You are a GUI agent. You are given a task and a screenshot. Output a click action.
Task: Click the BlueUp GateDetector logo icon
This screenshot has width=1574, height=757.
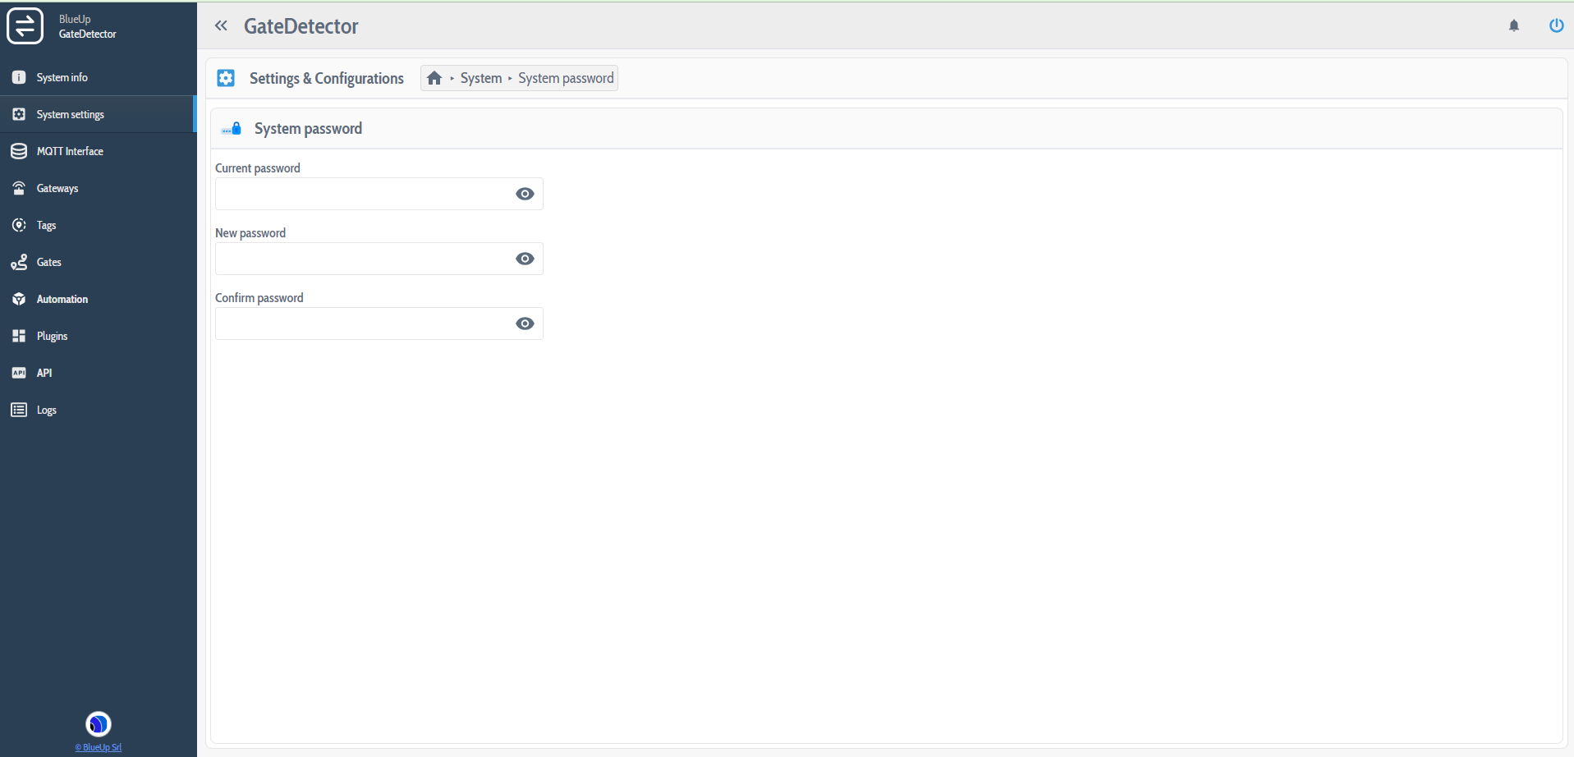[25, 26]
